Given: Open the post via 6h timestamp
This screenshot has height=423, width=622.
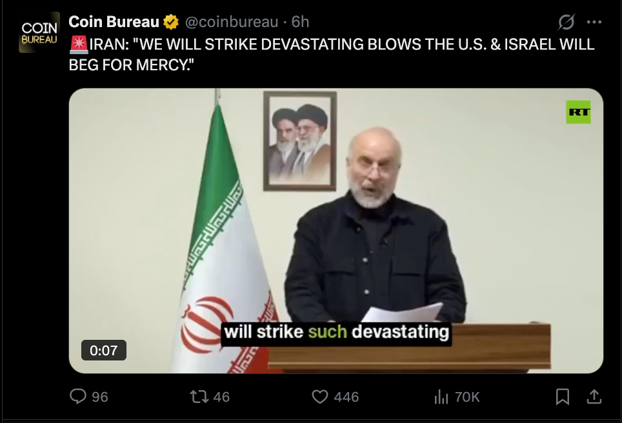Looking at the screenshot, I should 300,22.
